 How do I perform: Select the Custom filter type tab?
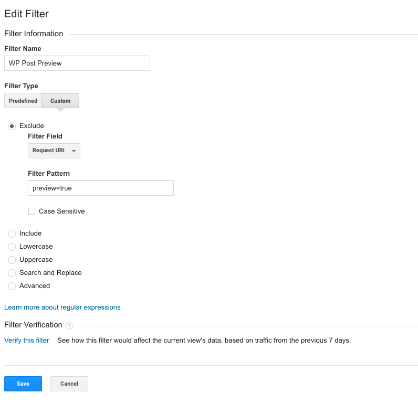(60, 101)
